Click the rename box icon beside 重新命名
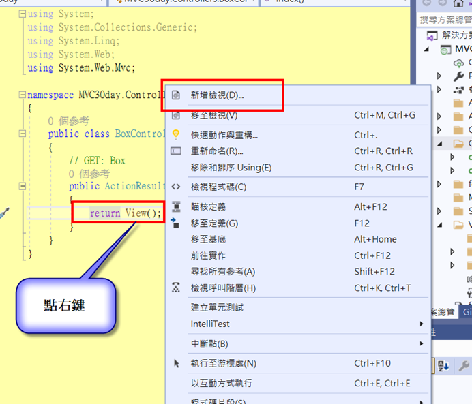Viewport: 472px width, 404px height. 176,151
